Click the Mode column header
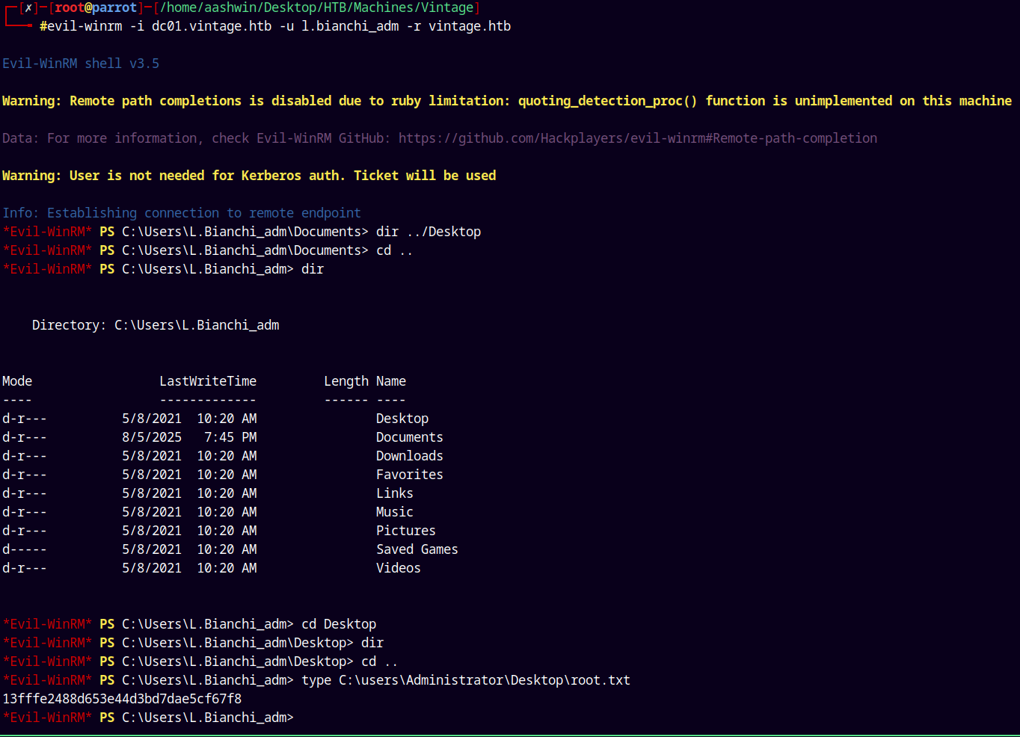The height and width of the screenshot is (737, 1020). [x=17, y=381]
